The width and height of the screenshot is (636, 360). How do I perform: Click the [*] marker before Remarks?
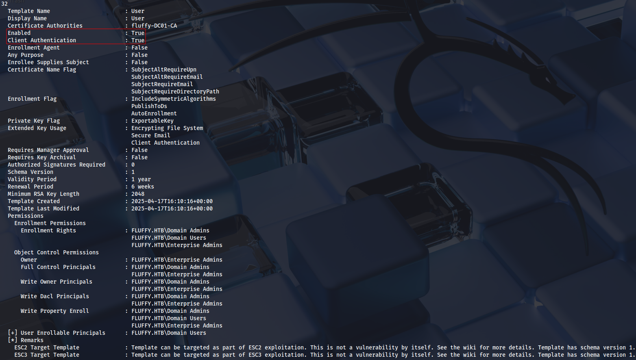point(13,340)
